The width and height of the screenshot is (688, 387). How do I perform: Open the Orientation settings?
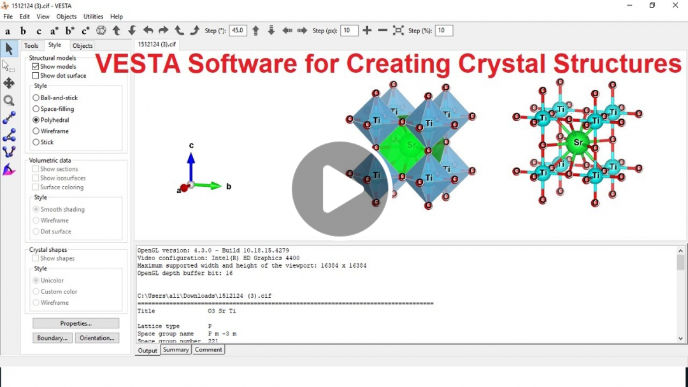point(97,338)
